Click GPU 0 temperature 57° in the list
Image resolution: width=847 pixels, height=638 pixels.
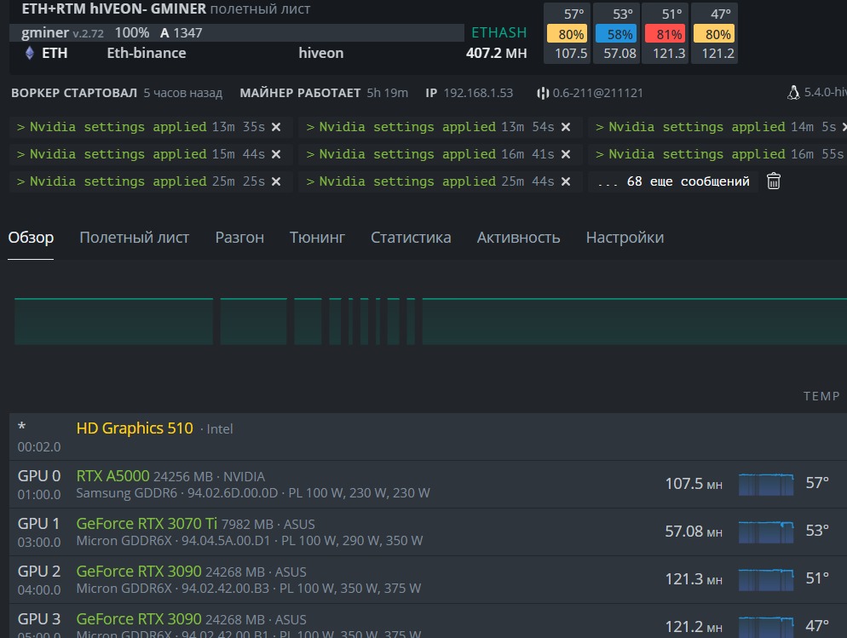pyautogui.click(x=816, y=483)
